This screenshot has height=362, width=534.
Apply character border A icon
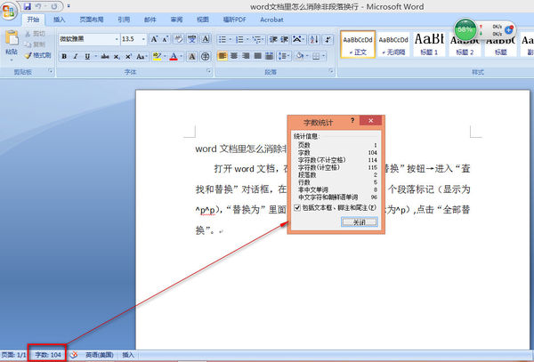point(205,39)
